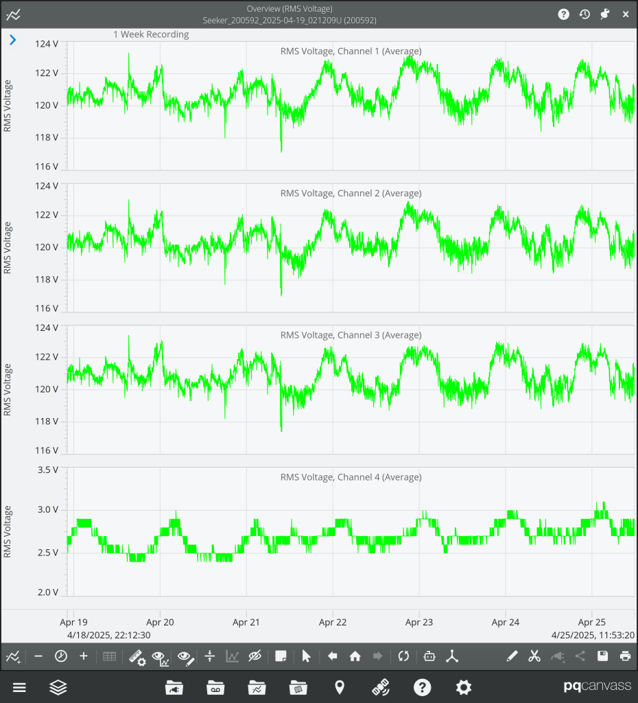
Task: Open the ruler measurement settings tool
Action: tap(137, 657)
